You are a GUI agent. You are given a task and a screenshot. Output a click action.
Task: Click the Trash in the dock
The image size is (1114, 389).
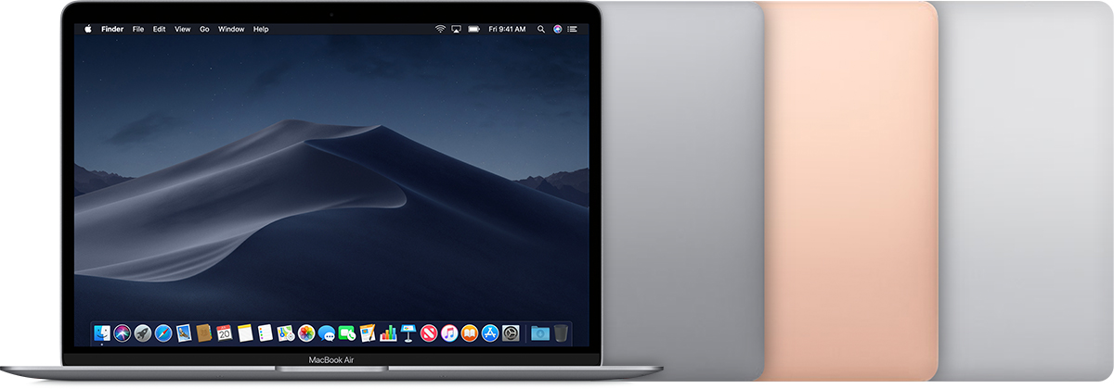(x=562, y=333)
